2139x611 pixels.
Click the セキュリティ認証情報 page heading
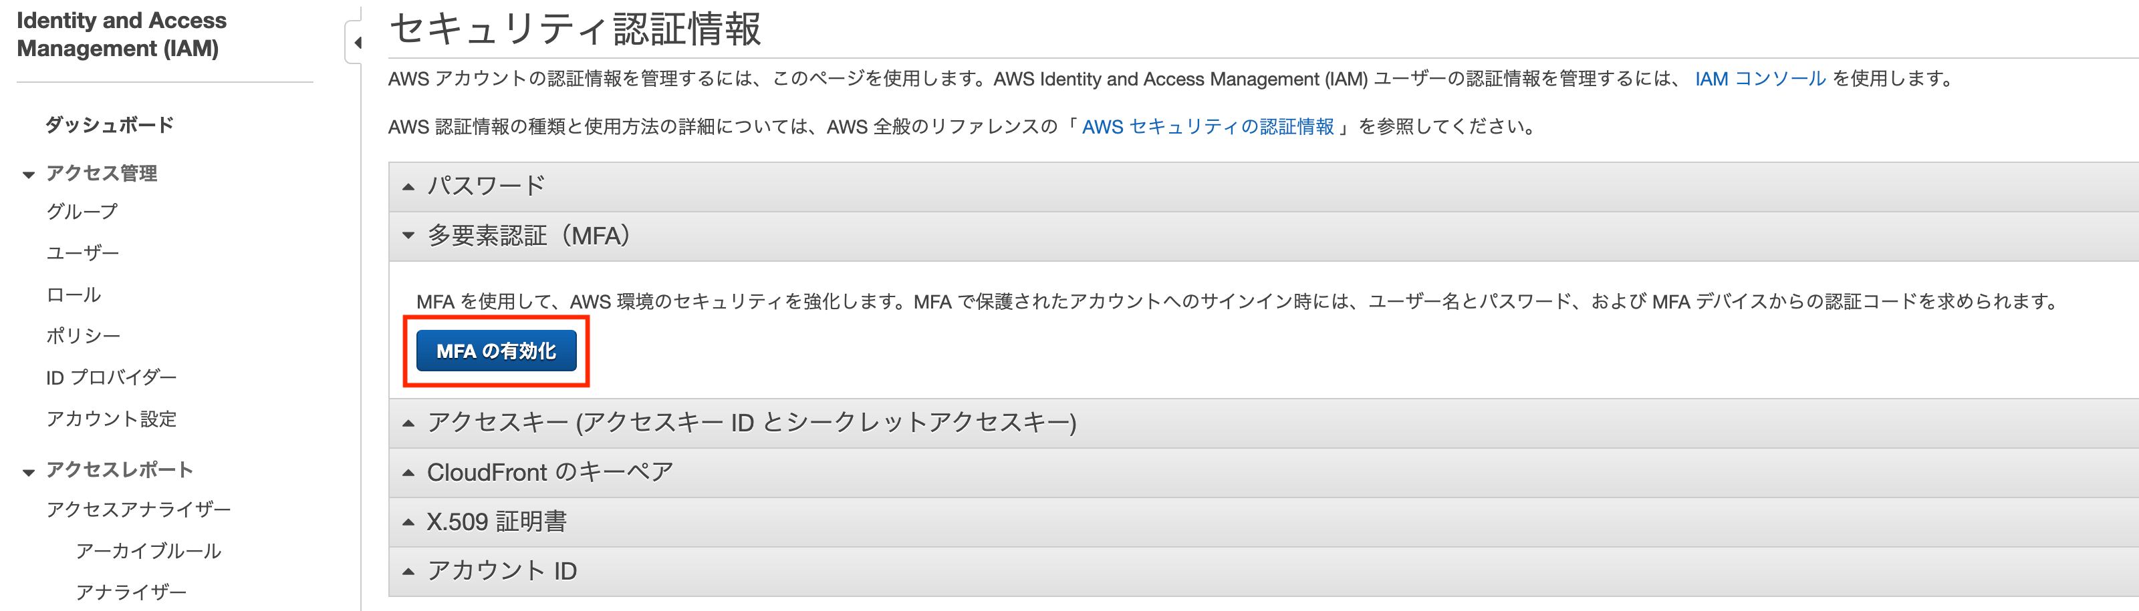(575, 29)
